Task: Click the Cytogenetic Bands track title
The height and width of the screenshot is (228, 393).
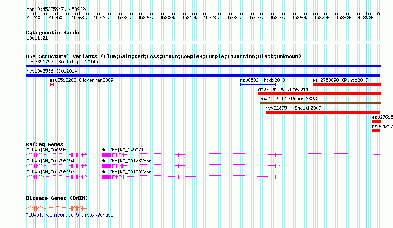Action: click(x=53, y=33)
